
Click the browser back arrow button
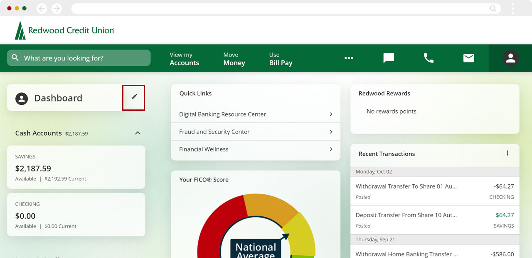tap(42, 8)
